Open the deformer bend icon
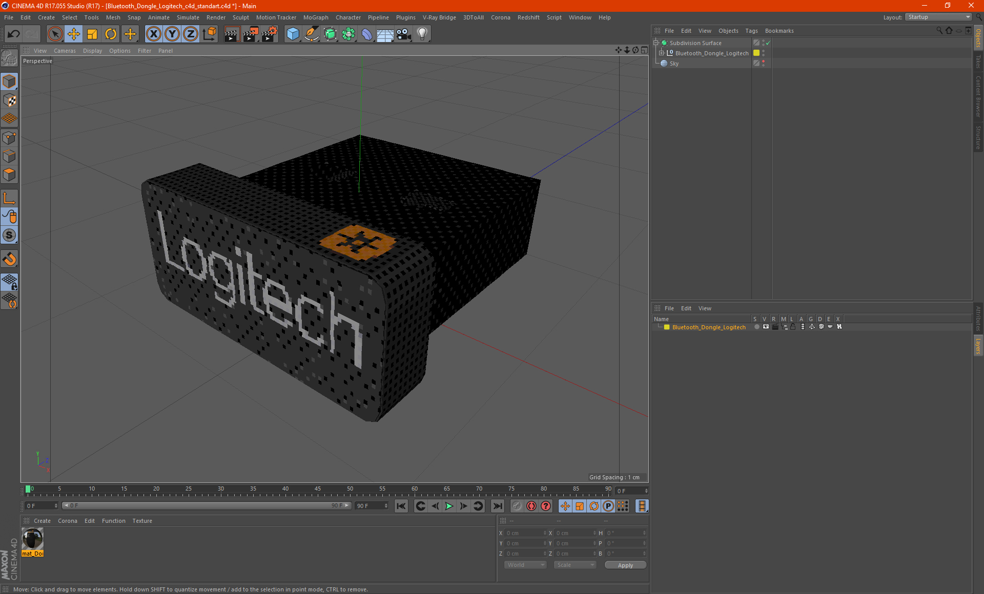 click(x=367, y=34)
